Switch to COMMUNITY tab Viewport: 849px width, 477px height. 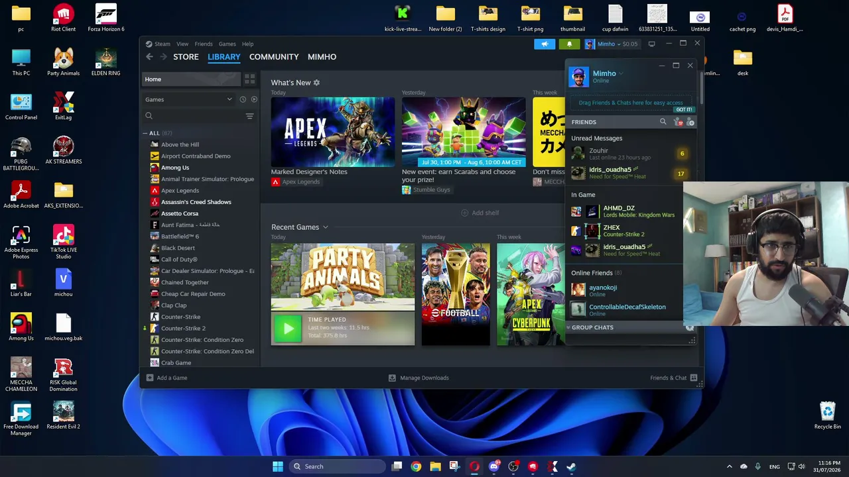274,57
